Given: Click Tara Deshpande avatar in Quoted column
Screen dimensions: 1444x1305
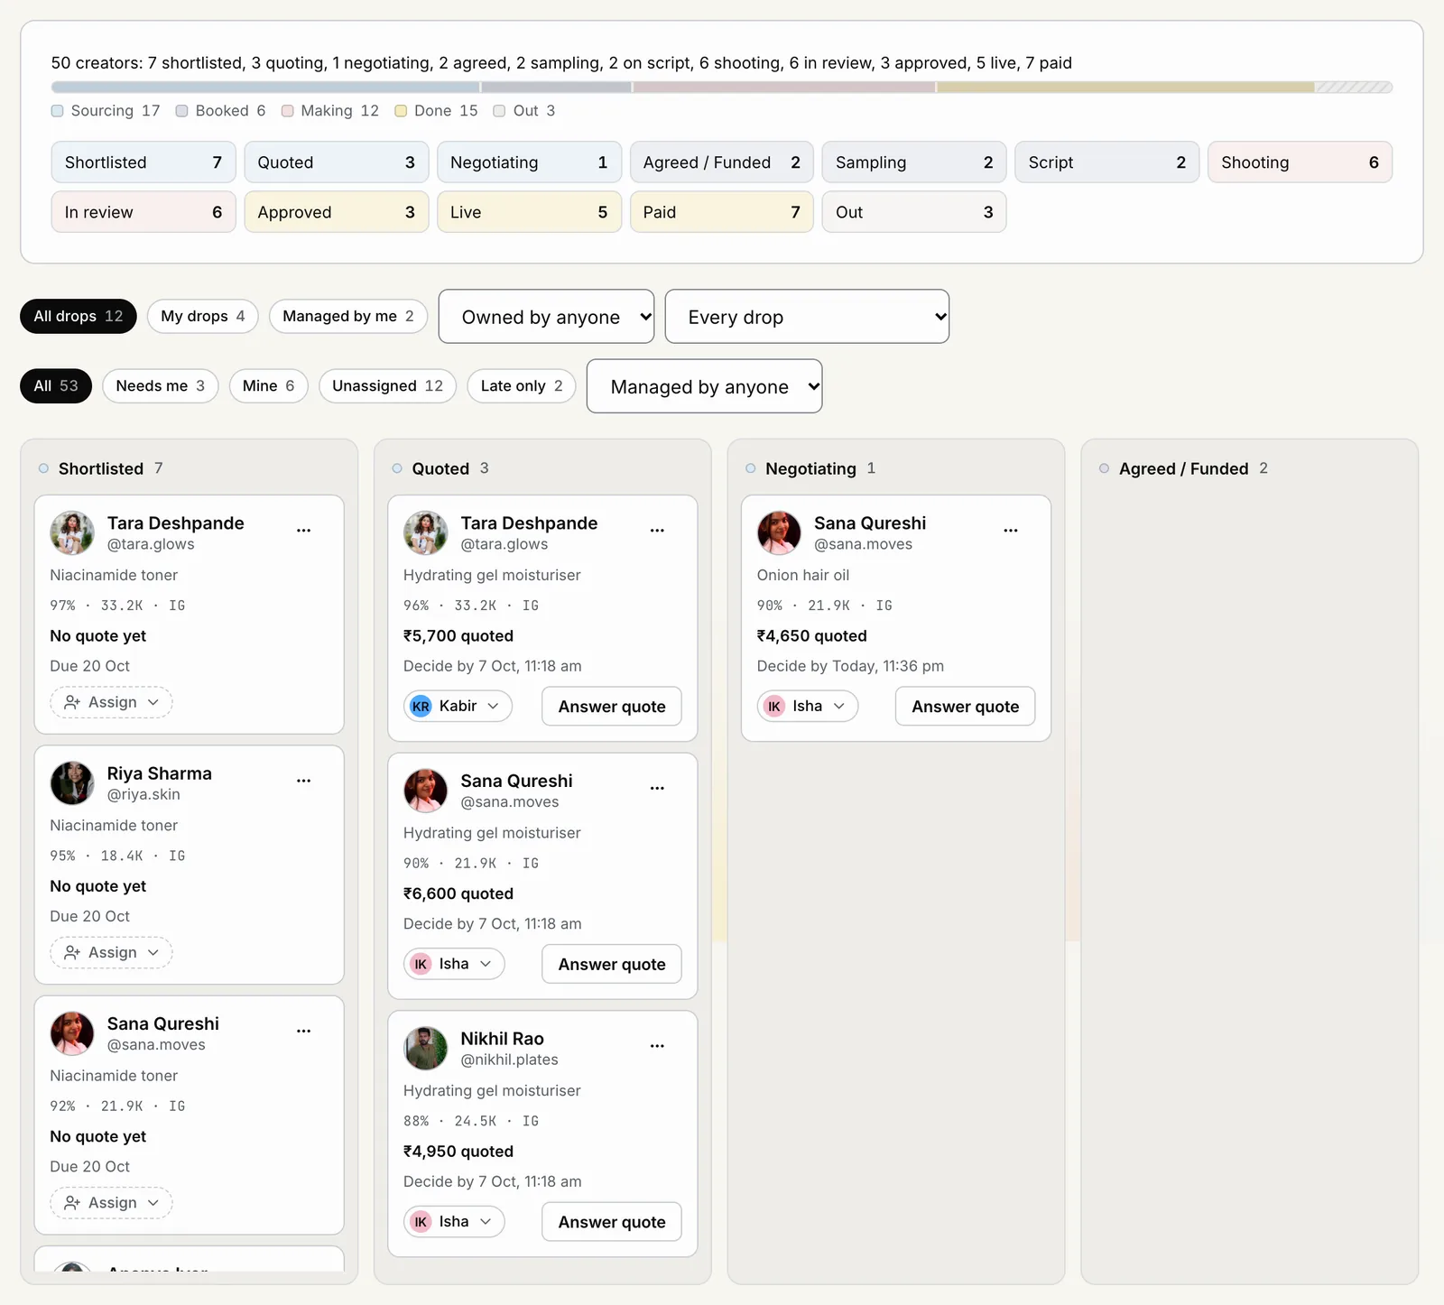Looking at the screenshot, I should click(x=426, y=532).
